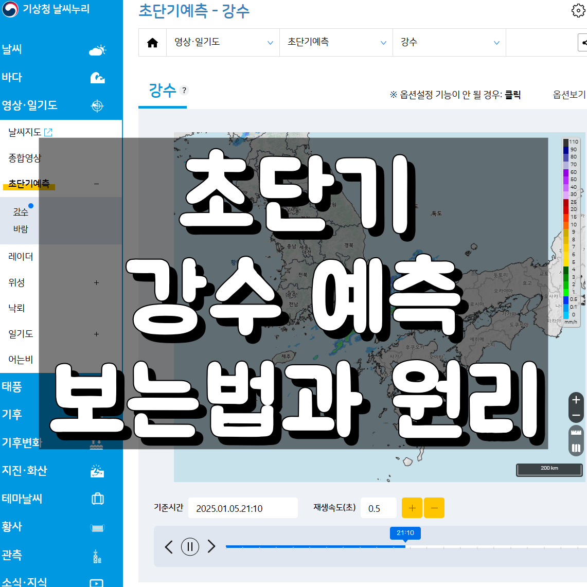
Task: Click the 기상청 날씨누리 logo
Action: click(x=46, y=9)
